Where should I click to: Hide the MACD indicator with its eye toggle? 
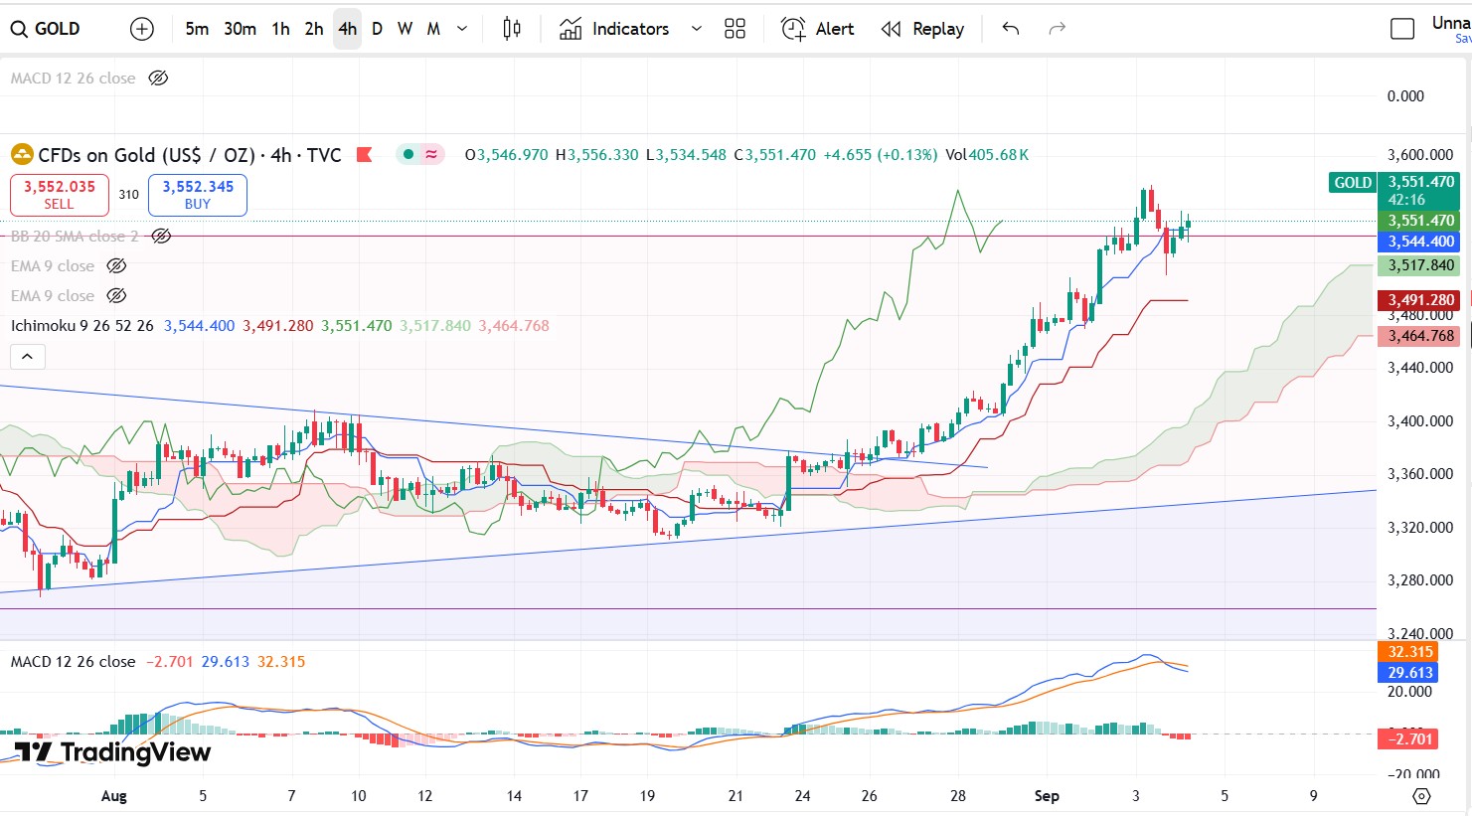pos(158,78)
